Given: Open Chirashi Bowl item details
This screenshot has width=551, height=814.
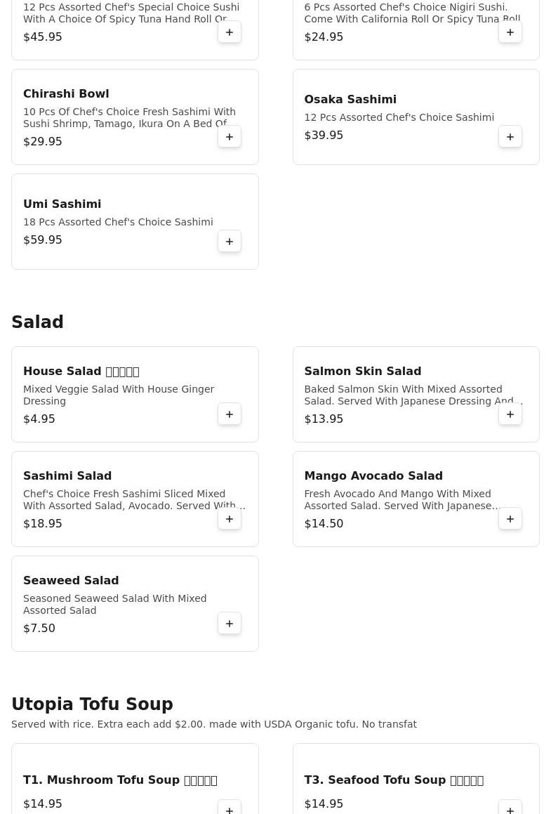Looking at the screenshot, I should tap(66, 94).
